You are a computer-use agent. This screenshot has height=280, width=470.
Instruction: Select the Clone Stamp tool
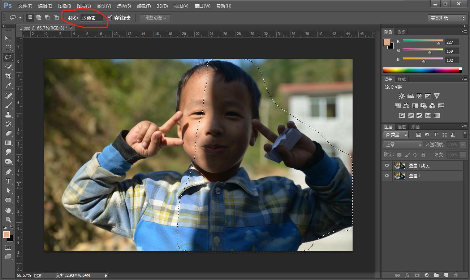(x=8, y=115)
